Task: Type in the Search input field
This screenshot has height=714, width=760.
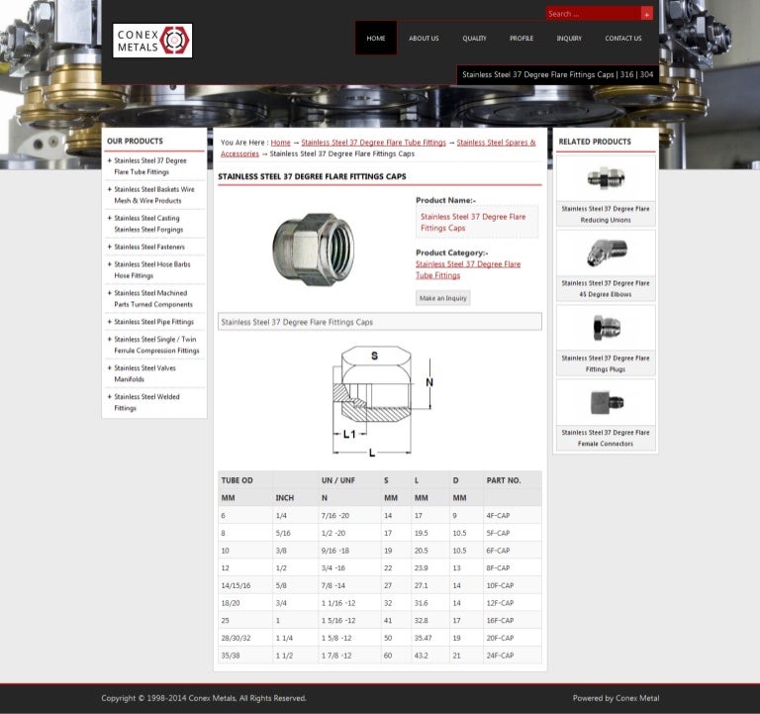Action: click(x=592, y=14)
